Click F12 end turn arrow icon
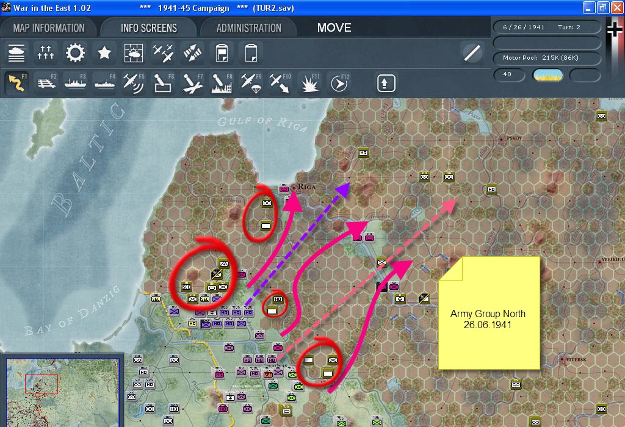The image size is (625, 427). [x=338, y=83]
